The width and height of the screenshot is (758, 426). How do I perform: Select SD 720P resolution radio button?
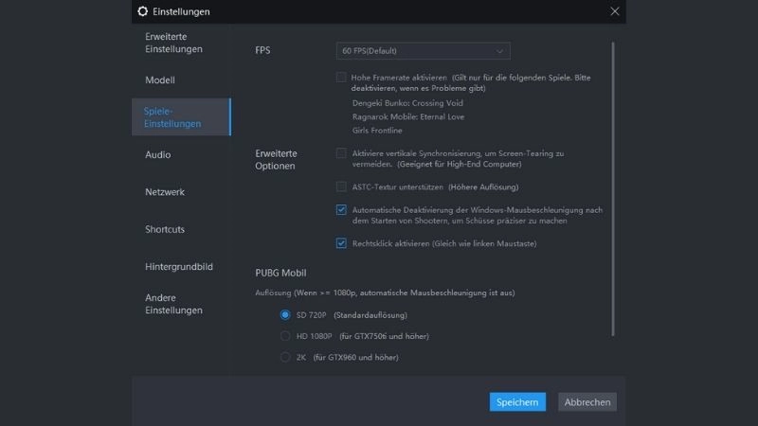point(285,315)
